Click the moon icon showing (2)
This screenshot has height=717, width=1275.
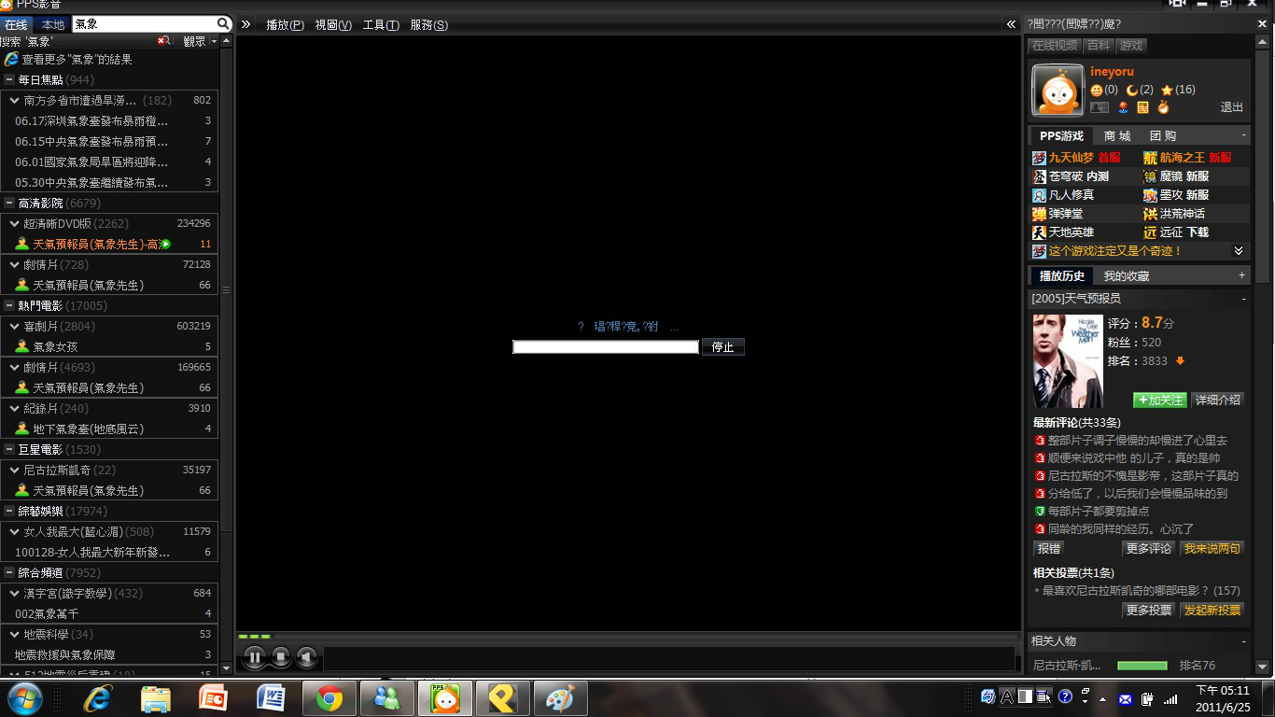[1132, 90]
